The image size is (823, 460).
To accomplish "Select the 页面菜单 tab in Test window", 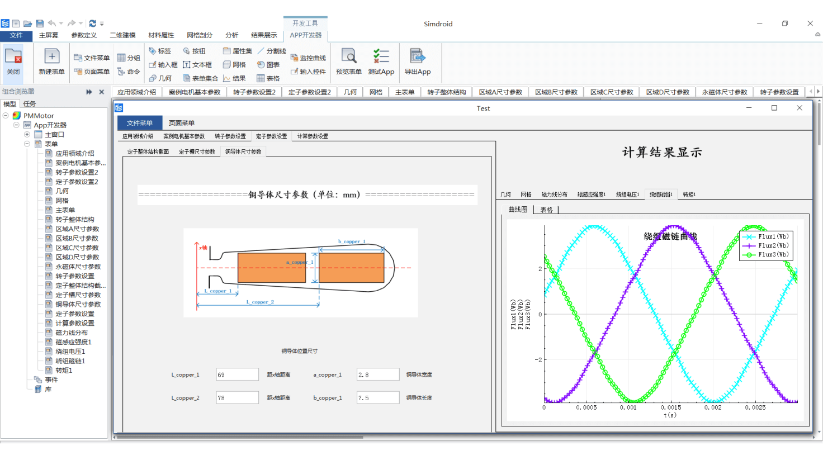I will pos(182,123).
